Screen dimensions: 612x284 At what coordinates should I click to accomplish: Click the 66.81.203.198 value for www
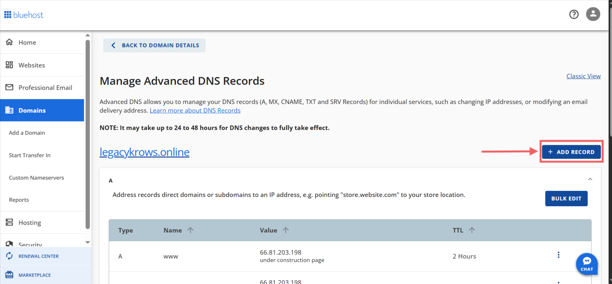point(281,252)
